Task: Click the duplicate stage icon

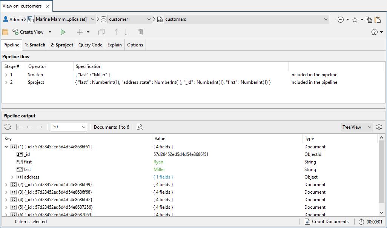Action: (101, 32)
